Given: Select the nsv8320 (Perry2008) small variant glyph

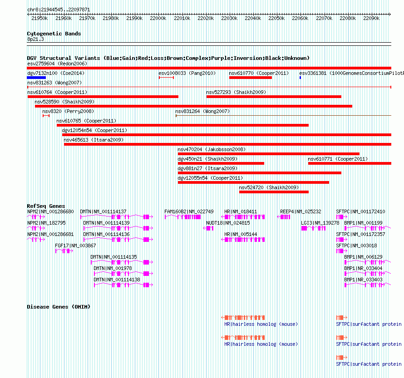Looking at the screenshot, I should click(x=46, y=116).
